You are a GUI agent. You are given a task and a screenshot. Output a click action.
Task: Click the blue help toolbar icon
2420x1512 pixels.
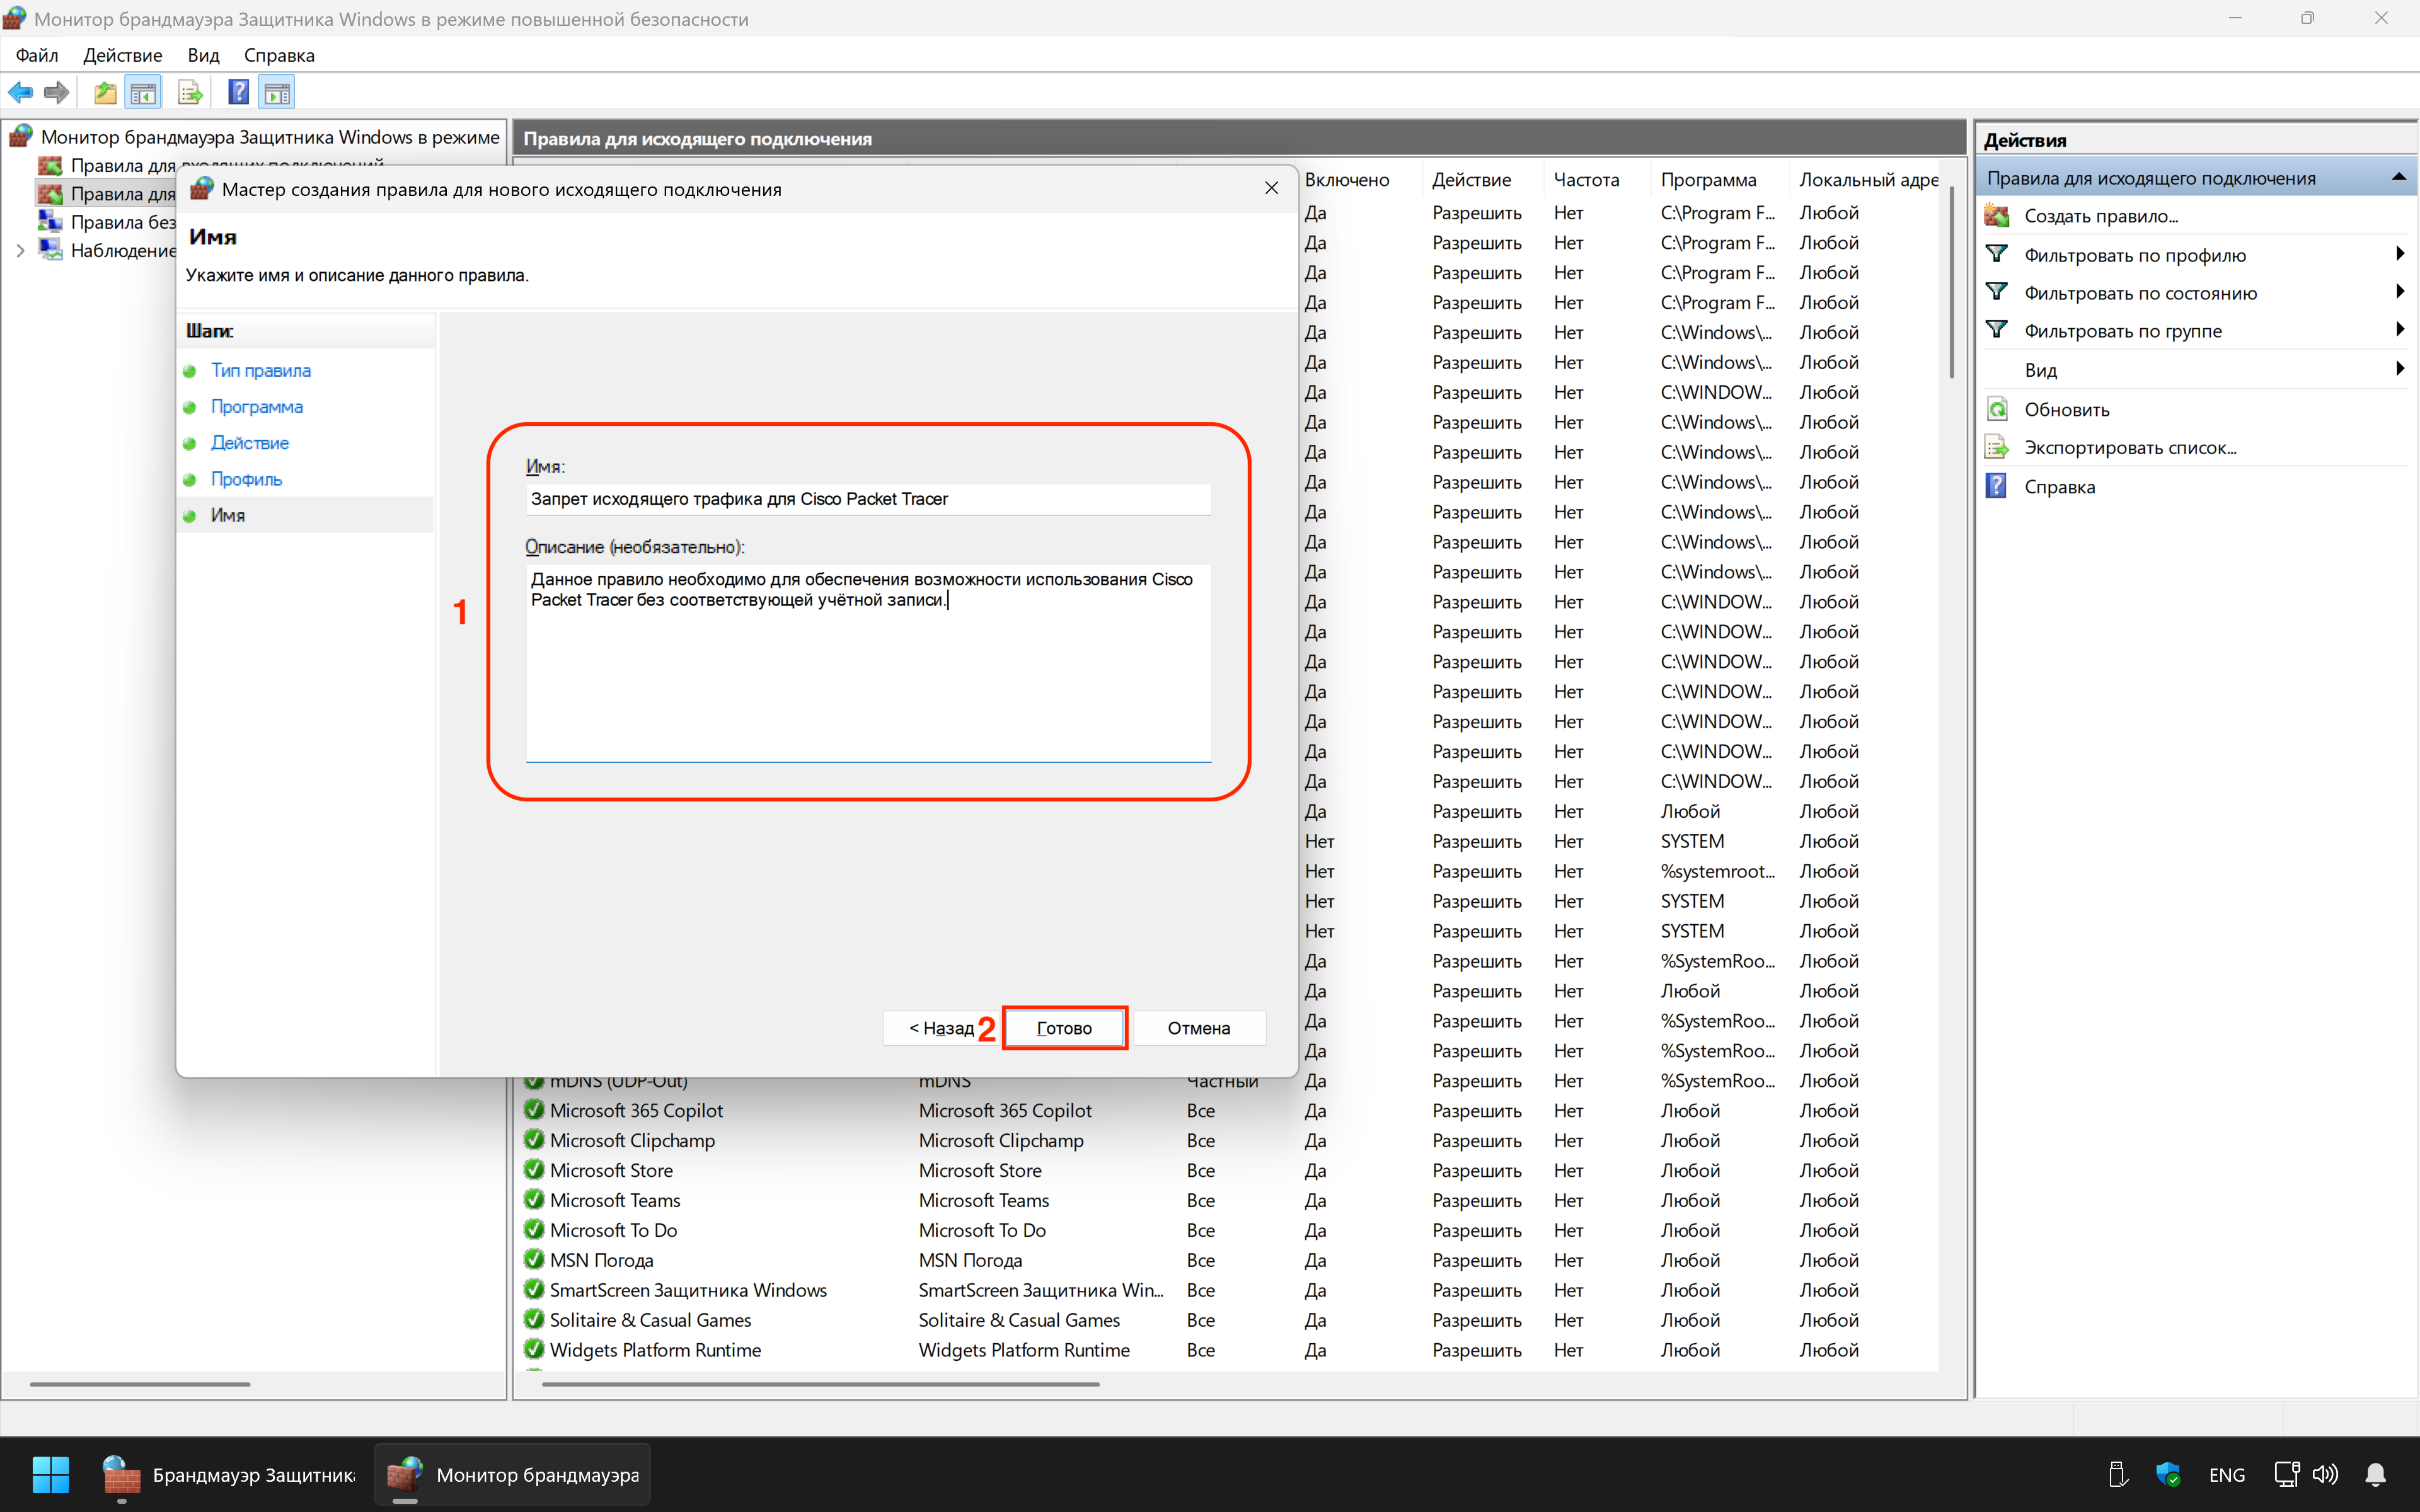[238, 93]
